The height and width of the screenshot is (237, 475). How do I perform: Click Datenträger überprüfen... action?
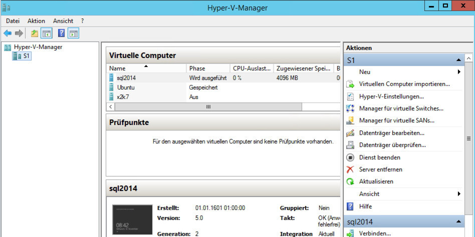click(393, 145)
